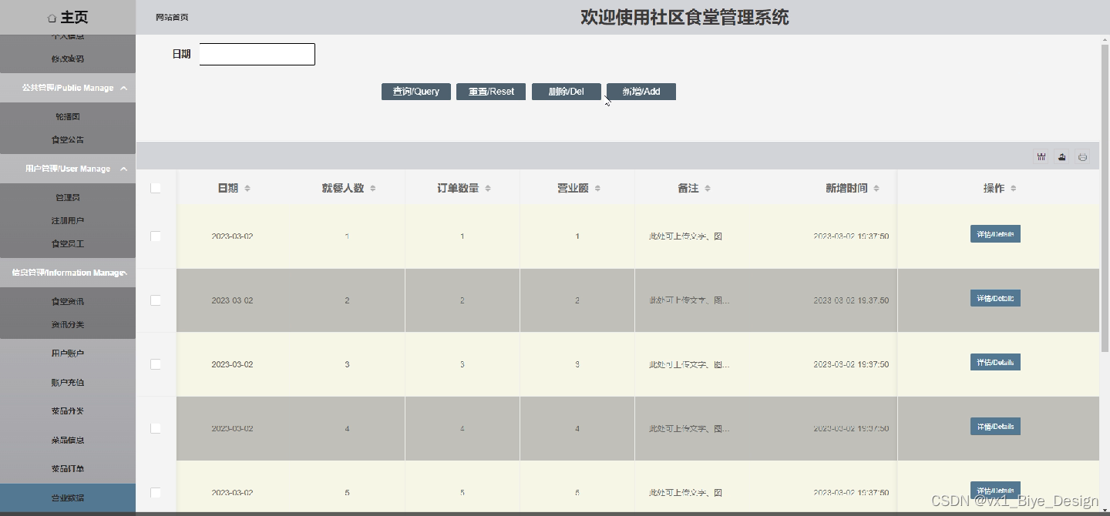
Task: Open 修改密码 in the sidebar
Action: 68,59
